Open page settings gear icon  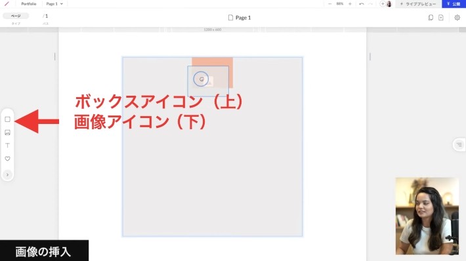(x=457, y=18)
